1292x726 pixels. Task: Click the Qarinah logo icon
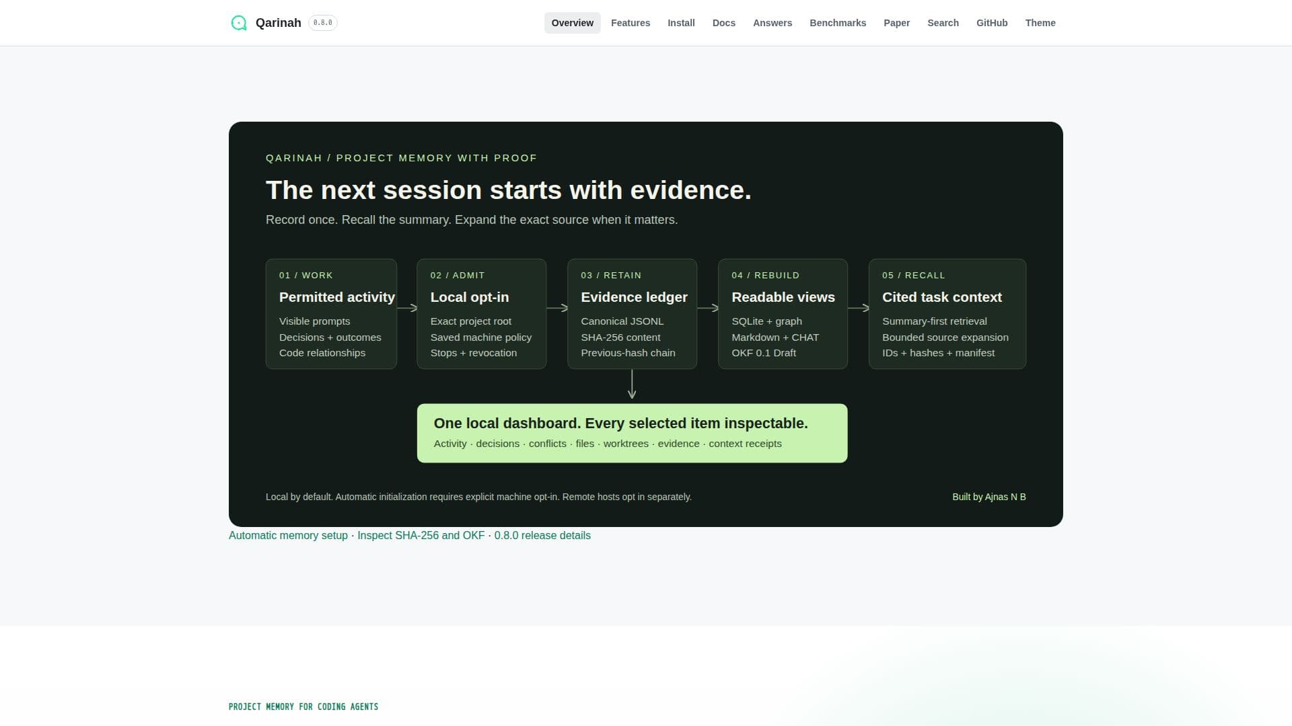(239, 23)
